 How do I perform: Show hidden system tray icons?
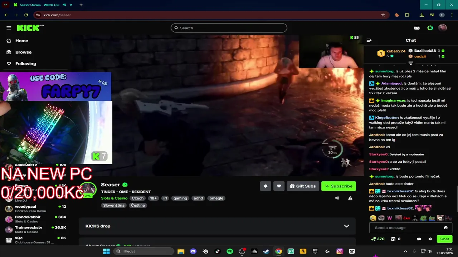[x=405, y=251]
